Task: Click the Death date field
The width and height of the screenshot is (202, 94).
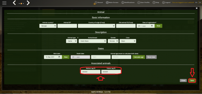Action: [80, 57]
